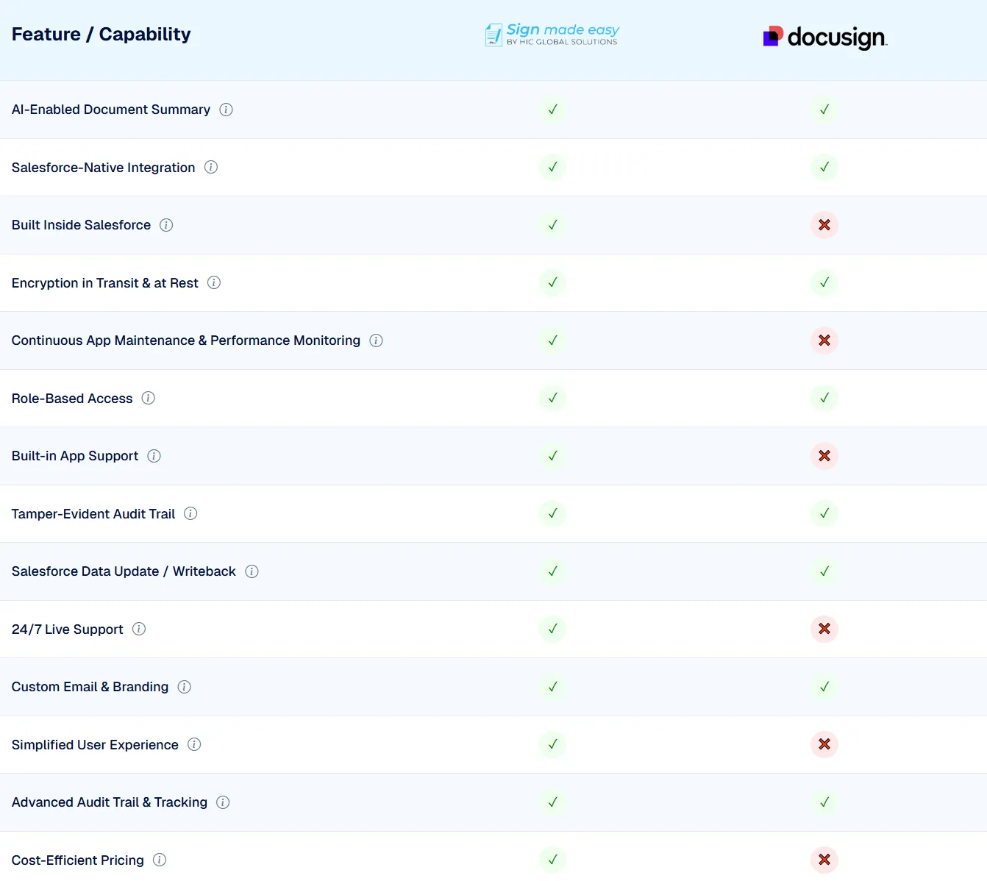
Task: Click docusign checkmark for Salesforce-Native Integration
Action: pyautogui.click(x=824, y=167)
